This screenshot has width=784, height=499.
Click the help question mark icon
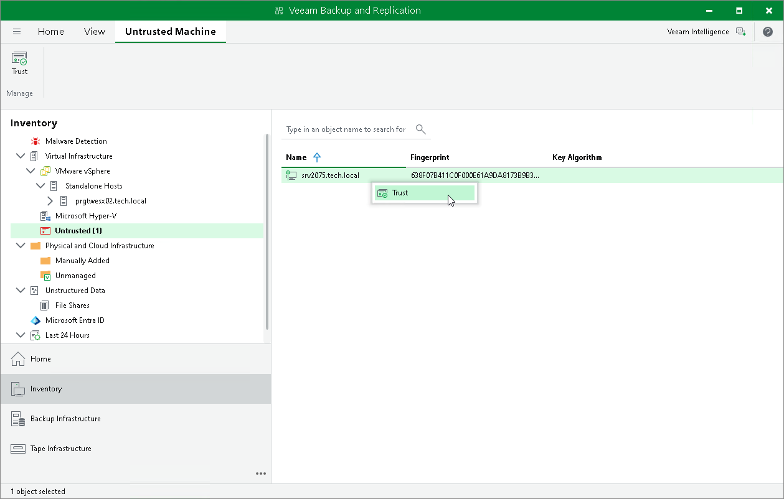pos(768,32)
